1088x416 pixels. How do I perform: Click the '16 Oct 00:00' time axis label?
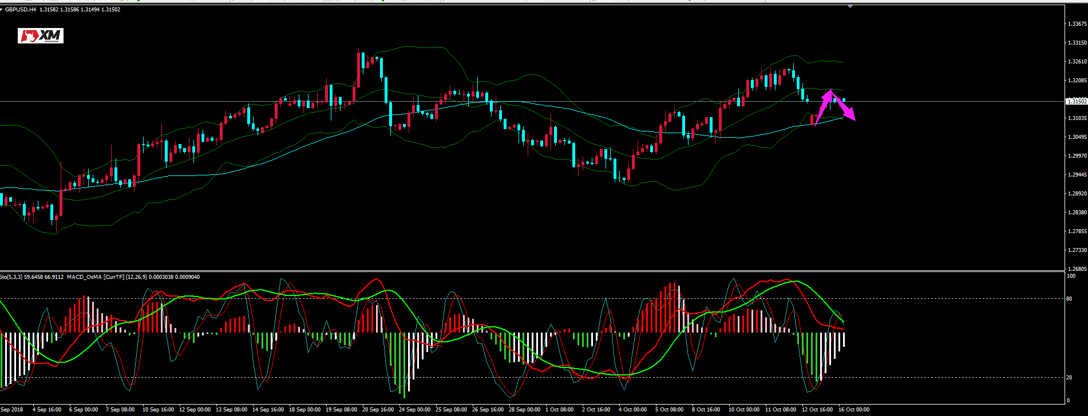(854, 410)
